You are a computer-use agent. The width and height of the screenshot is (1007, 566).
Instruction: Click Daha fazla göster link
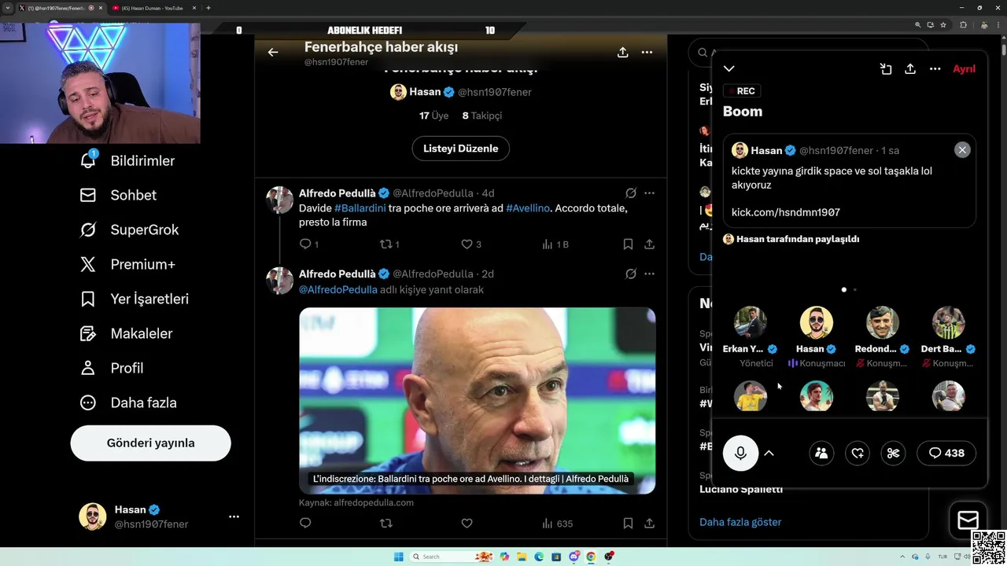click(740, 522)
